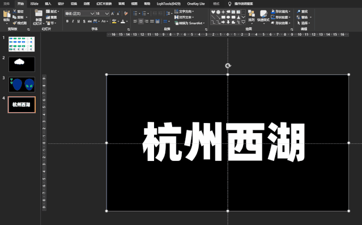The height and width of the screenshot is (225, 362).
Task: Click the Align Right paragraph icon
Action: (x=146, y=21)
